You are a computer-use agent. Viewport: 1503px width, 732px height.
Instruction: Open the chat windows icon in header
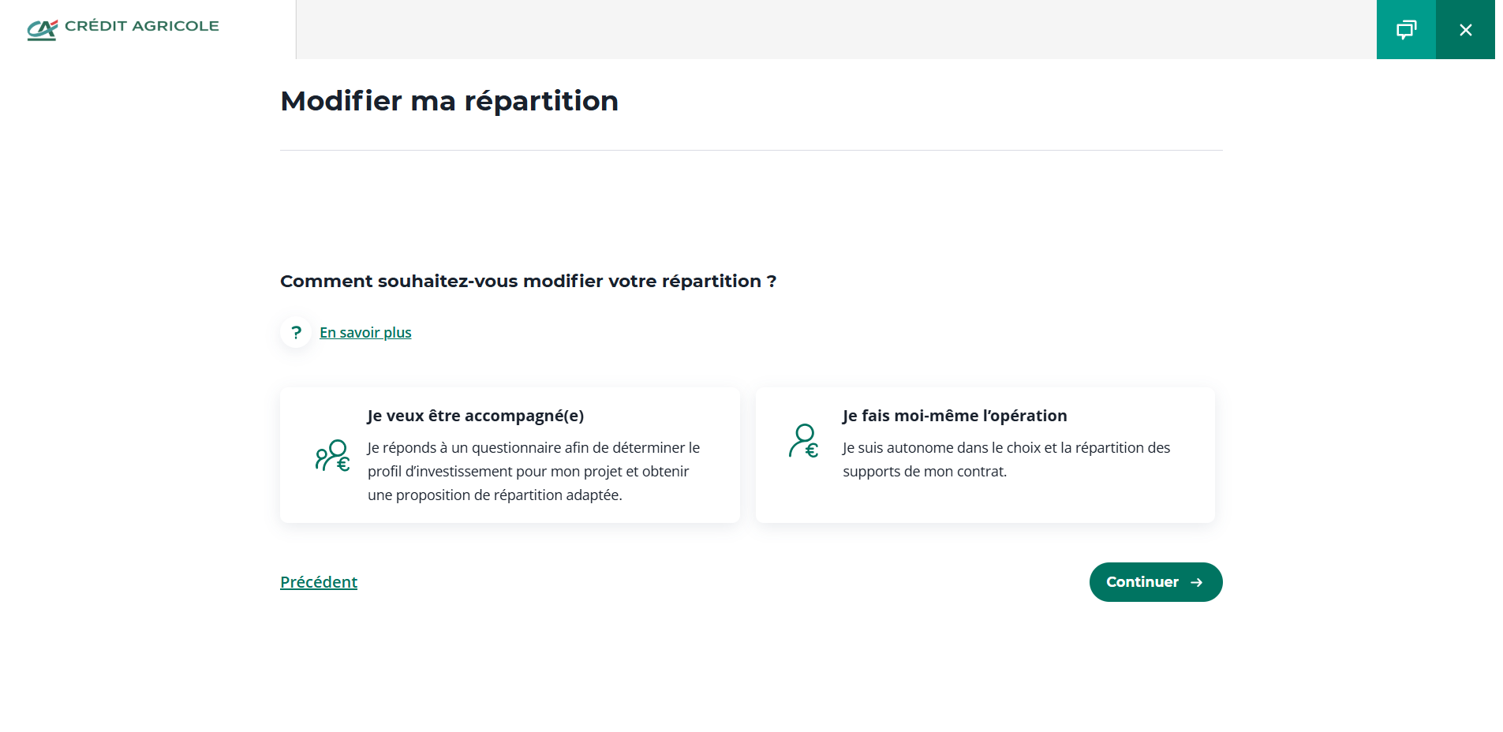[x=1406, y=30]
